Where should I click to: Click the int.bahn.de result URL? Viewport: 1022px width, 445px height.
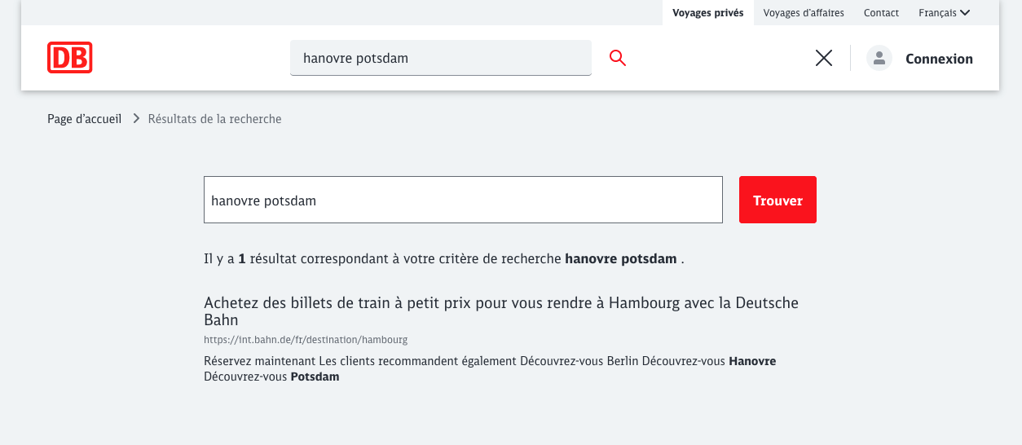305,339
